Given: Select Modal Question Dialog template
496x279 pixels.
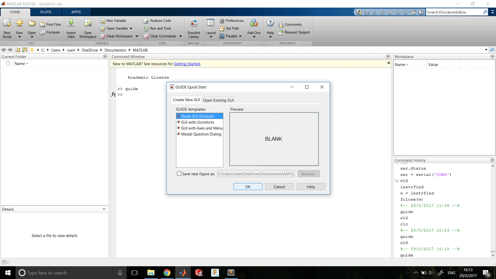Looking at the screenshot, I should tap(199, 134).
